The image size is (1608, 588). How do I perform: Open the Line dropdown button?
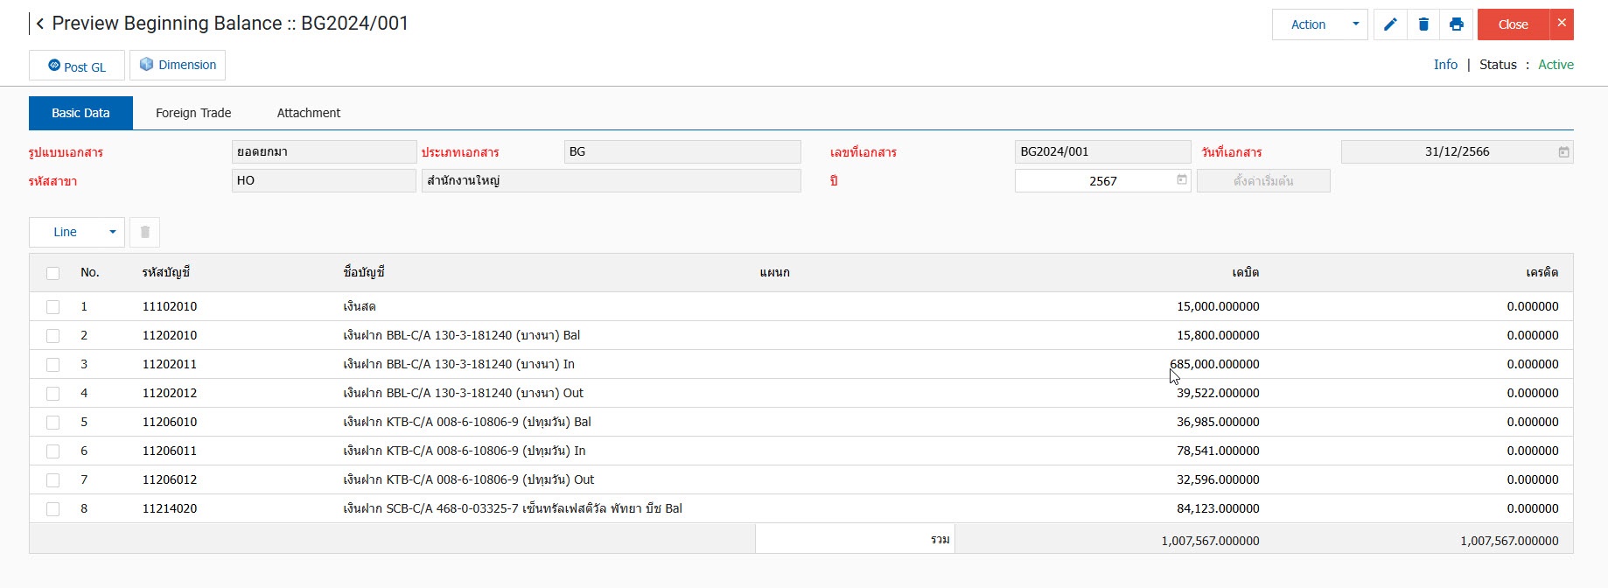(77, 232)
